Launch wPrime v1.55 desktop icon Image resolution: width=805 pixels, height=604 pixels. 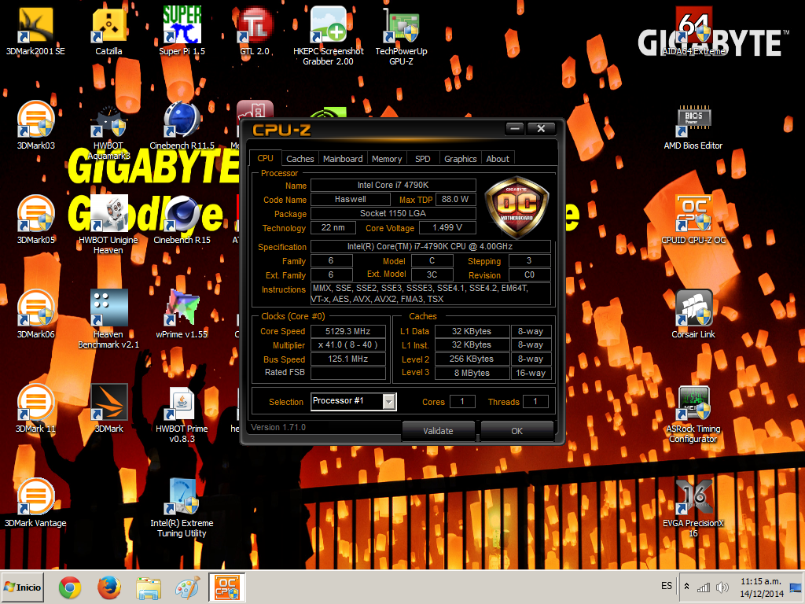click(182, 315)
